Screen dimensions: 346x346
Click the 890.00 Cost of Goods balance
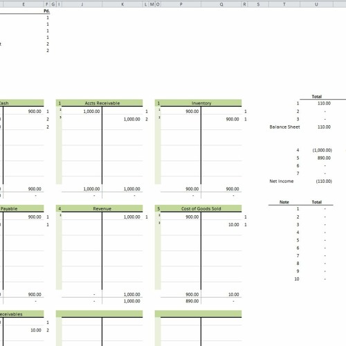[192, 301]
